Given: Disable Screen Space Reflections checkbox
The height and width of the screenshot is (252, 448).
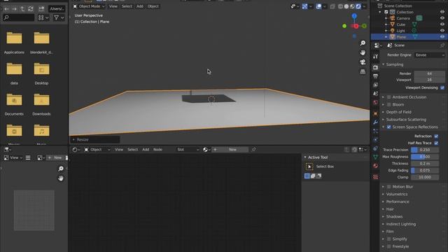Looking at the screenshot, I should [x=389, y=127].
